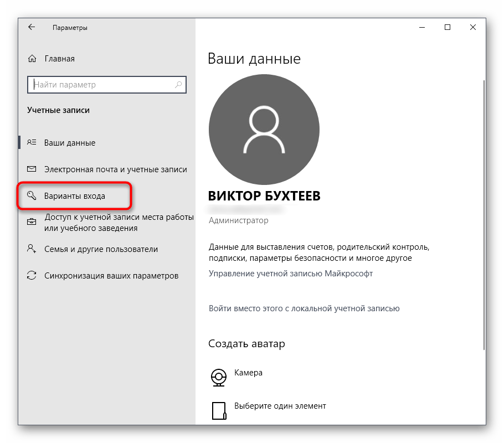Click the person icon for family users
This screenshot has width=504, height=443.
pos(32,249)
